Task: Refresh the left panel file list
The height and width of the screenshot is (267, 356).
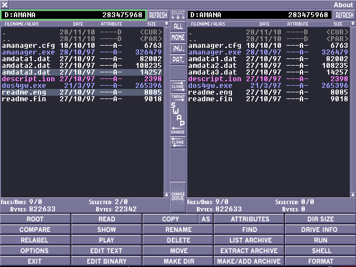Action: pyautogui.click(x=157, y=15)
